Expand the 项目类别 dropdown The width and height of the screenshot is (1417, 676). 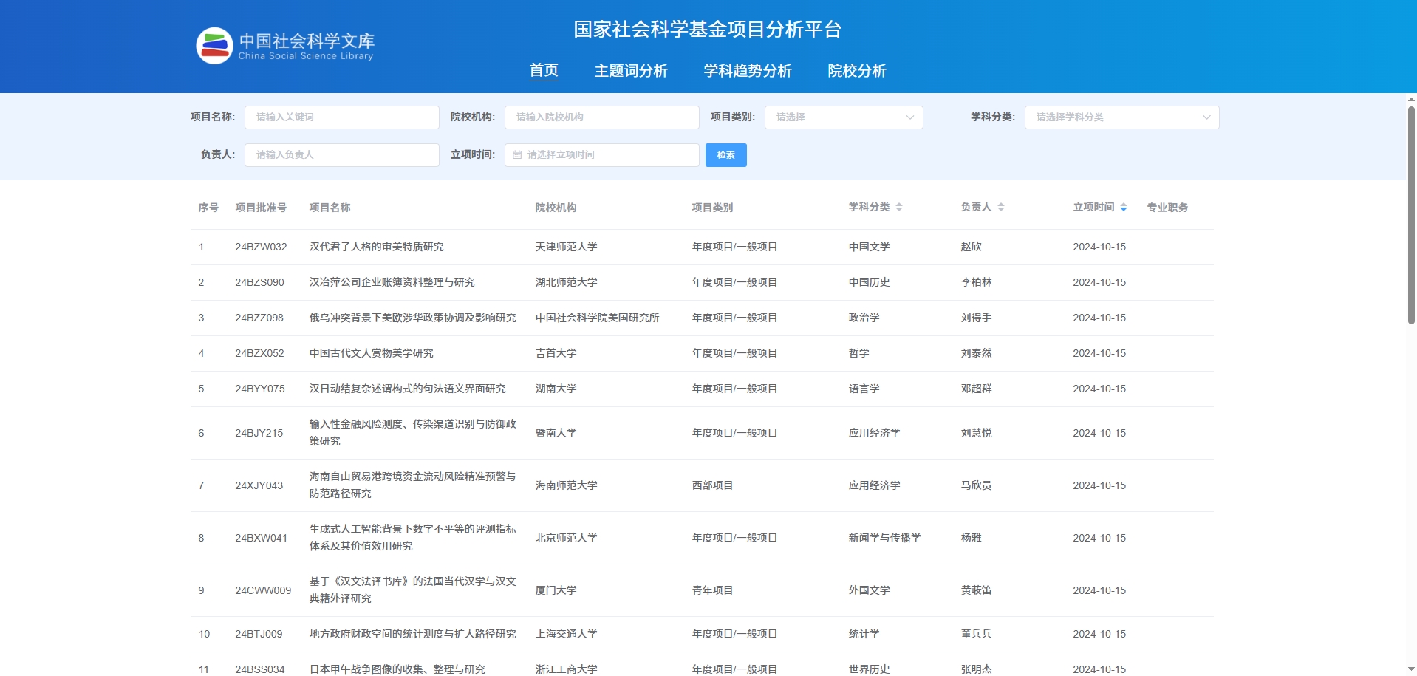click(x=843, y=117)
